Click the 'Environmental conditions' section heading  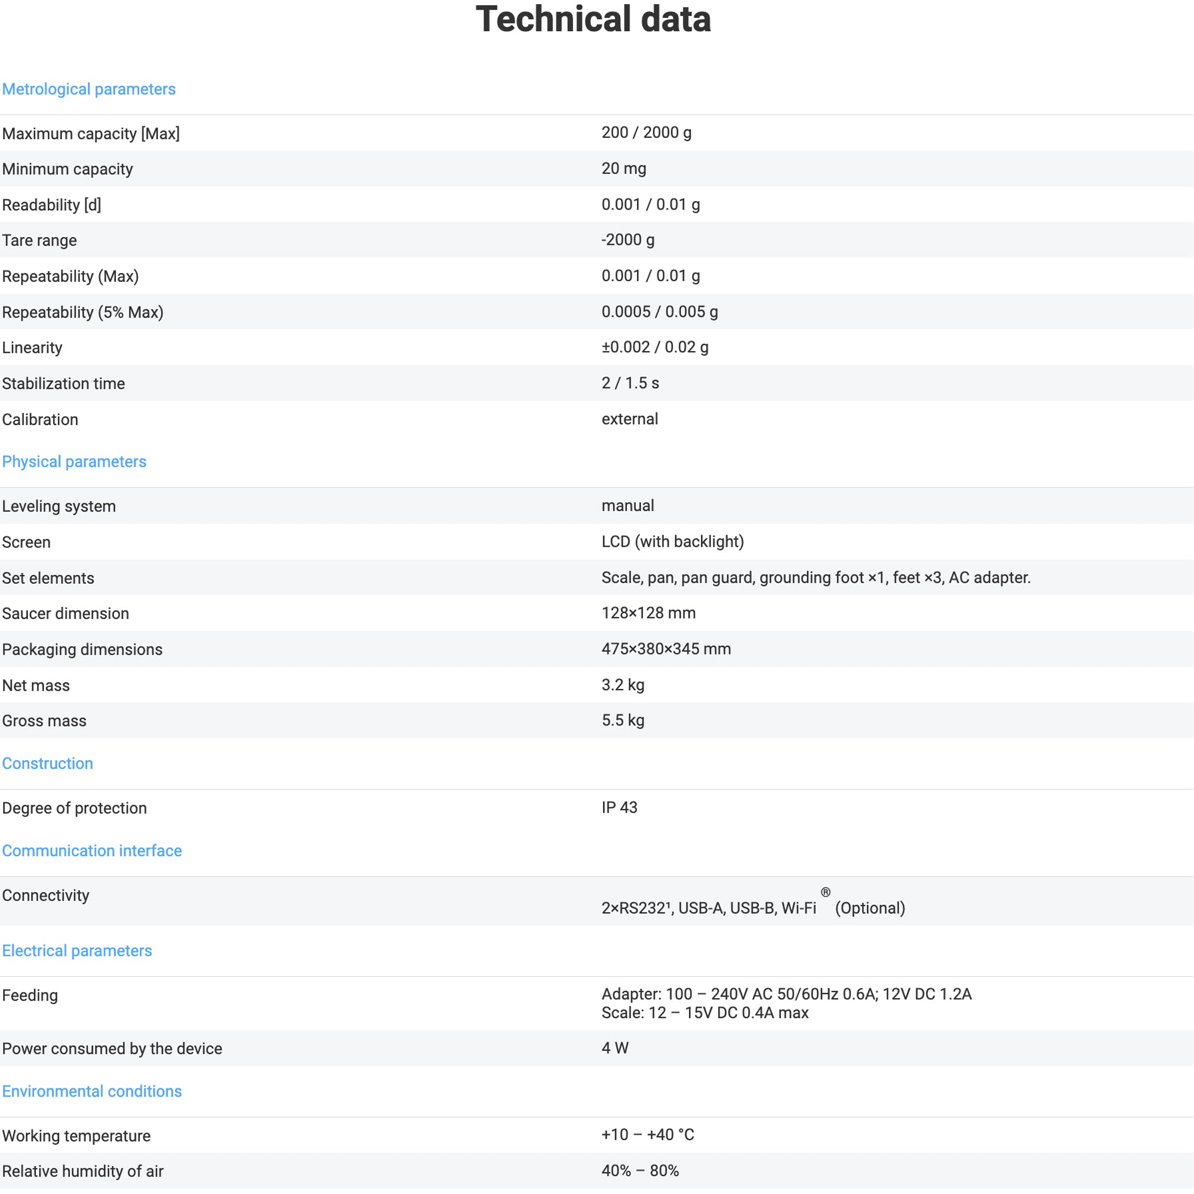coord(92,1091)
